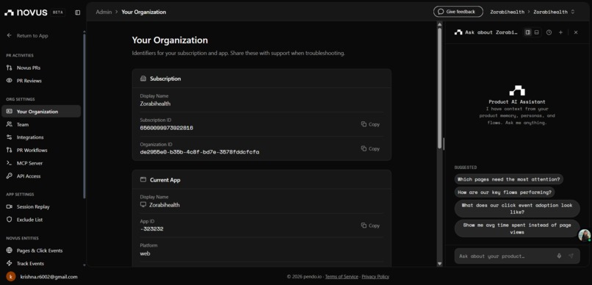The image size is (592, 285).
Task: Open assistant chat history clock icon
Action: (x=549, y=32)
